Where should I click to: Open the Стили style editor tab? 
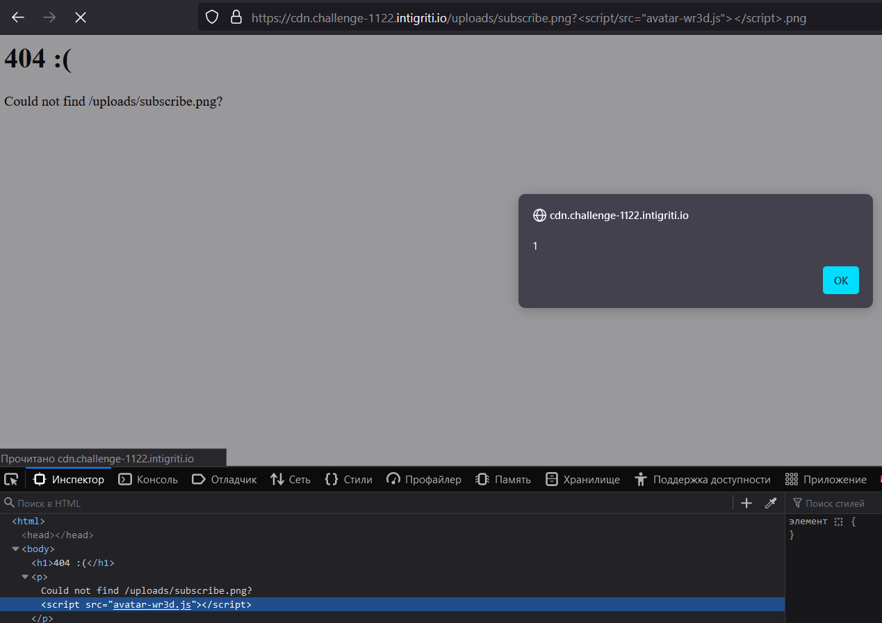pos(349,479)
